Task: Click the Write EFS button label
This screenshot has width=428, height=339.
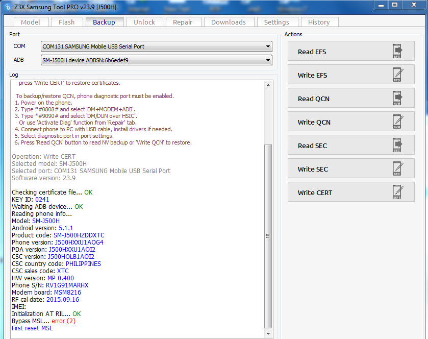Action: point(312,76)
